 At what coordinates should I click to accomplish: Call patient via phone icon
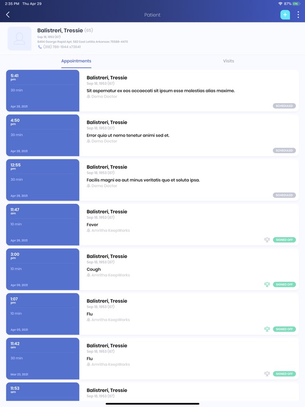(40, 47)
